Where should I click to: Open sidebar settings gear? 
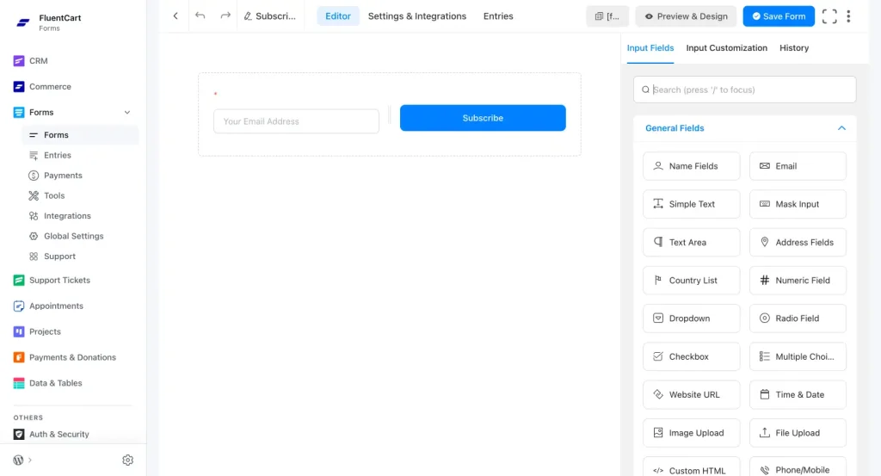[x=127, y=461]
